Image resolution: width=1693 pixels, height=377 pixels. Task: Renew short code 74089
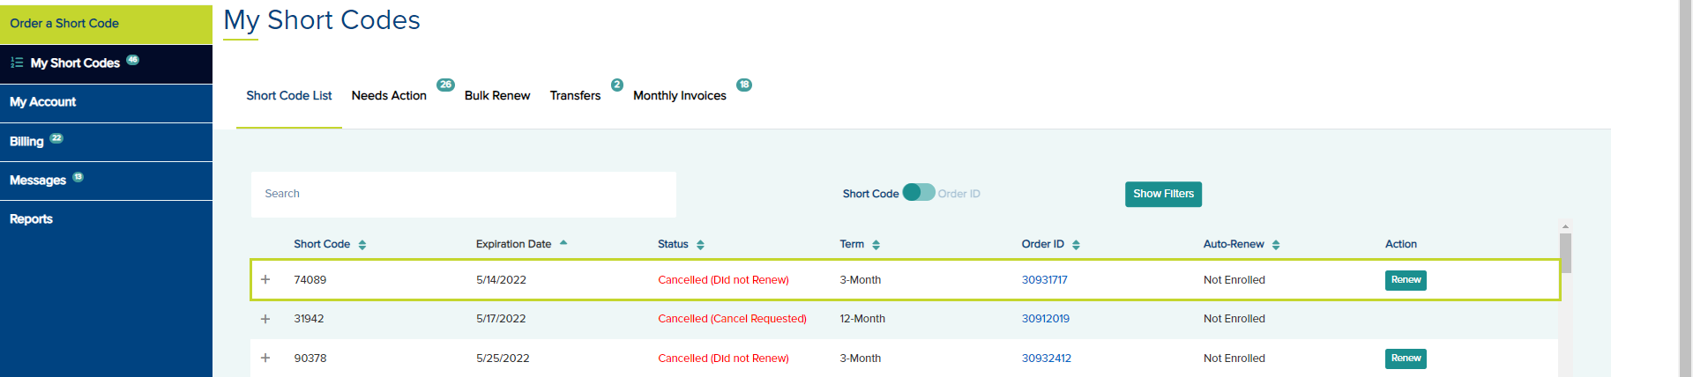1406,280
